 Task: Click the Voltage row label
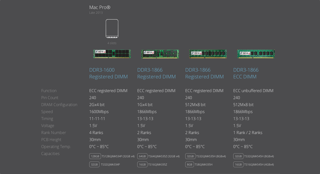48,126
